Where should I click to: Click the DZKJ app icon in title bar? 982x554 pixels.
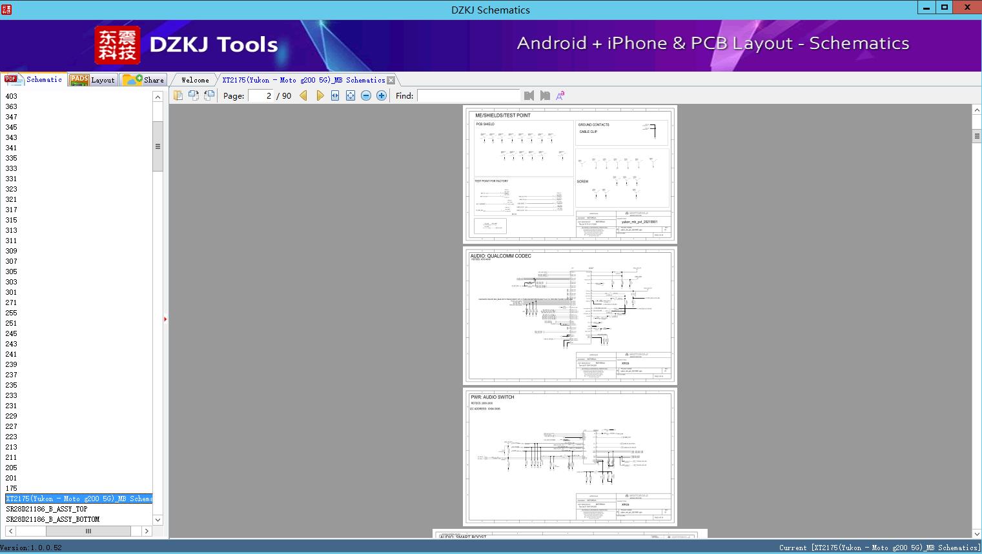pos(7,9)
